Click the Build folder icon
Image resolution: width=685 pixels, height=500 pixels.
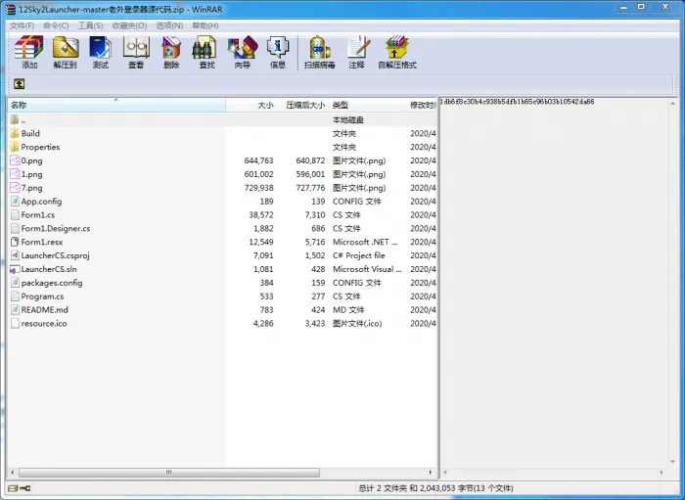[x=15, y=133]
